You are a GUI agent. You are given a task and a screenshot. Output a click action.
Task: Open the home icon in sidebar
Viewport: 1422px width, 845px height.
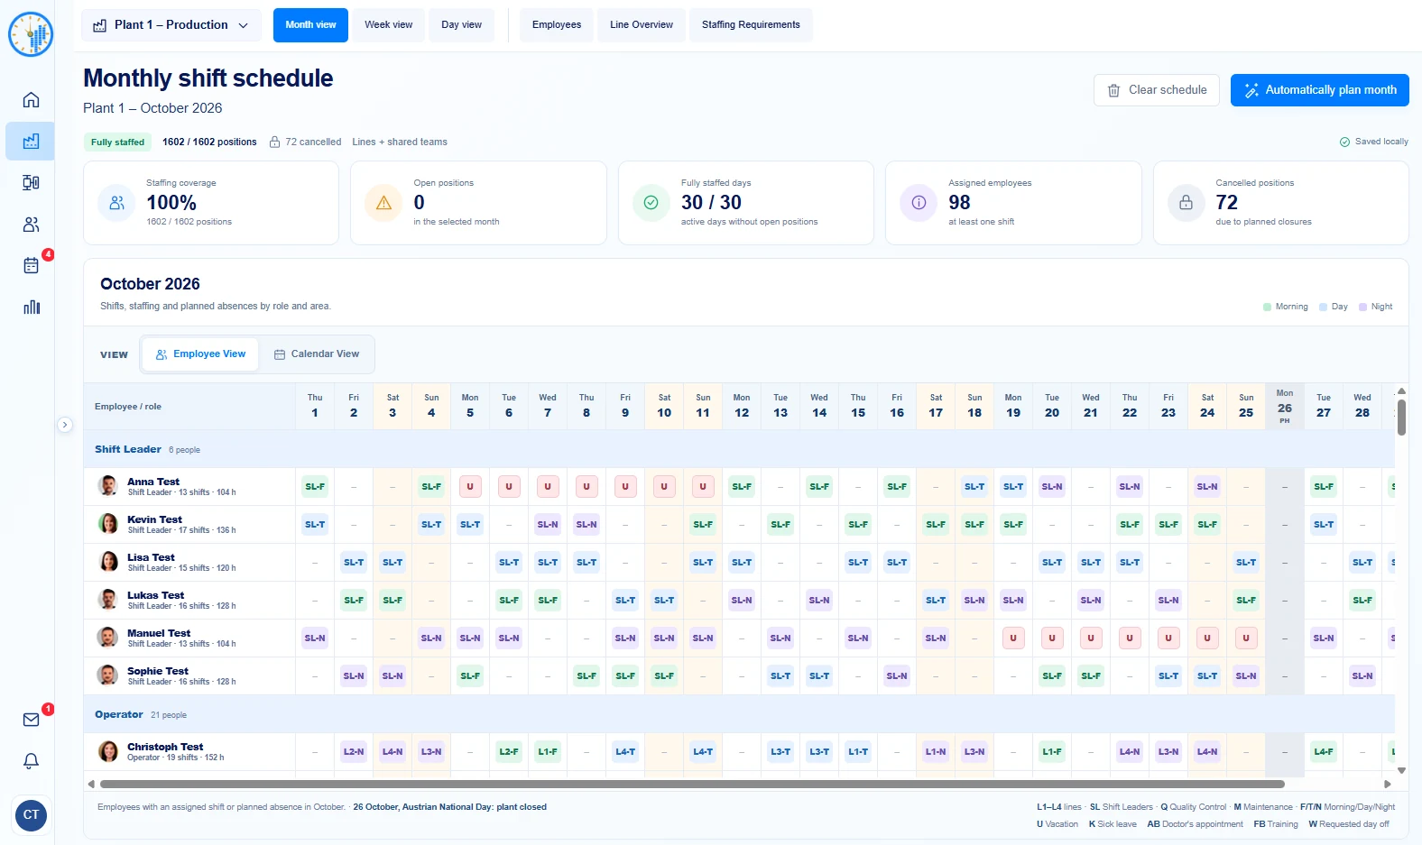[x=31, y=100]
